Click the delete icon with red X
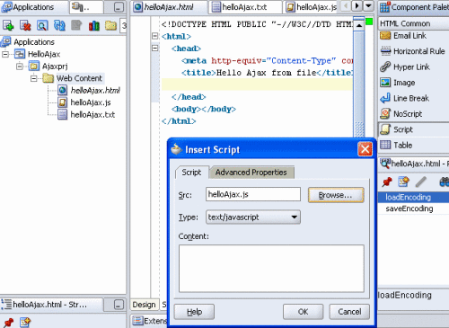This screenshot has height=328, width=449. coord(25,25)
